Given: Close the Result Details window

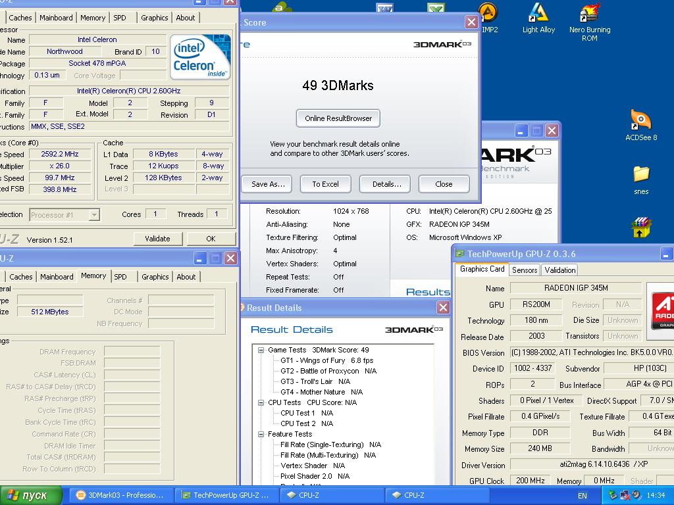Looking at the screenshot, I should pyautogui.click(x=443, y=308).
